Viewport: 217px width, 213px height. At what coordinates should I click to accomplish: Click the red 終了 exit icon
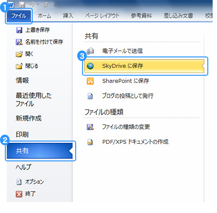coord(19,194)
